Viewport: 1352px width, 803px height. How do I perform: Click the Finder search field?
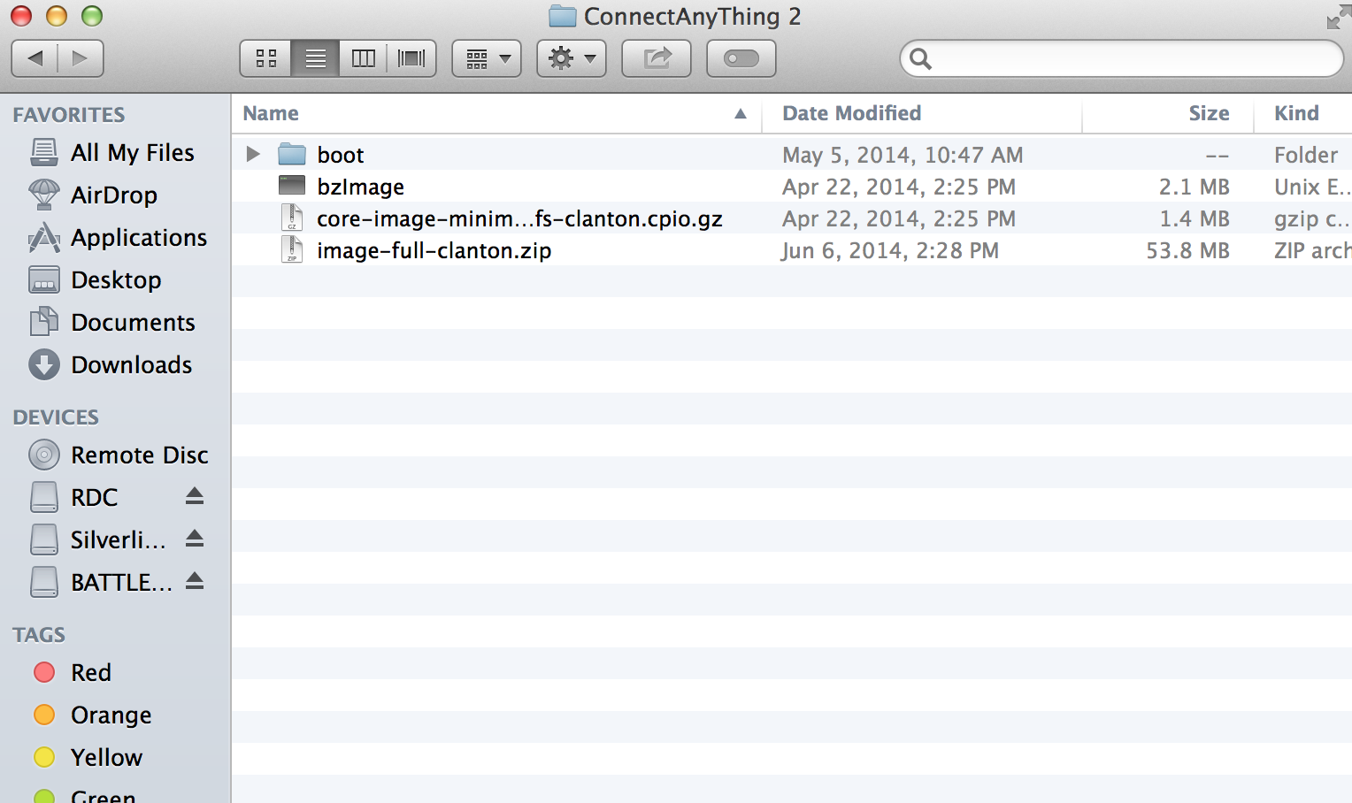click(1122, 58)
